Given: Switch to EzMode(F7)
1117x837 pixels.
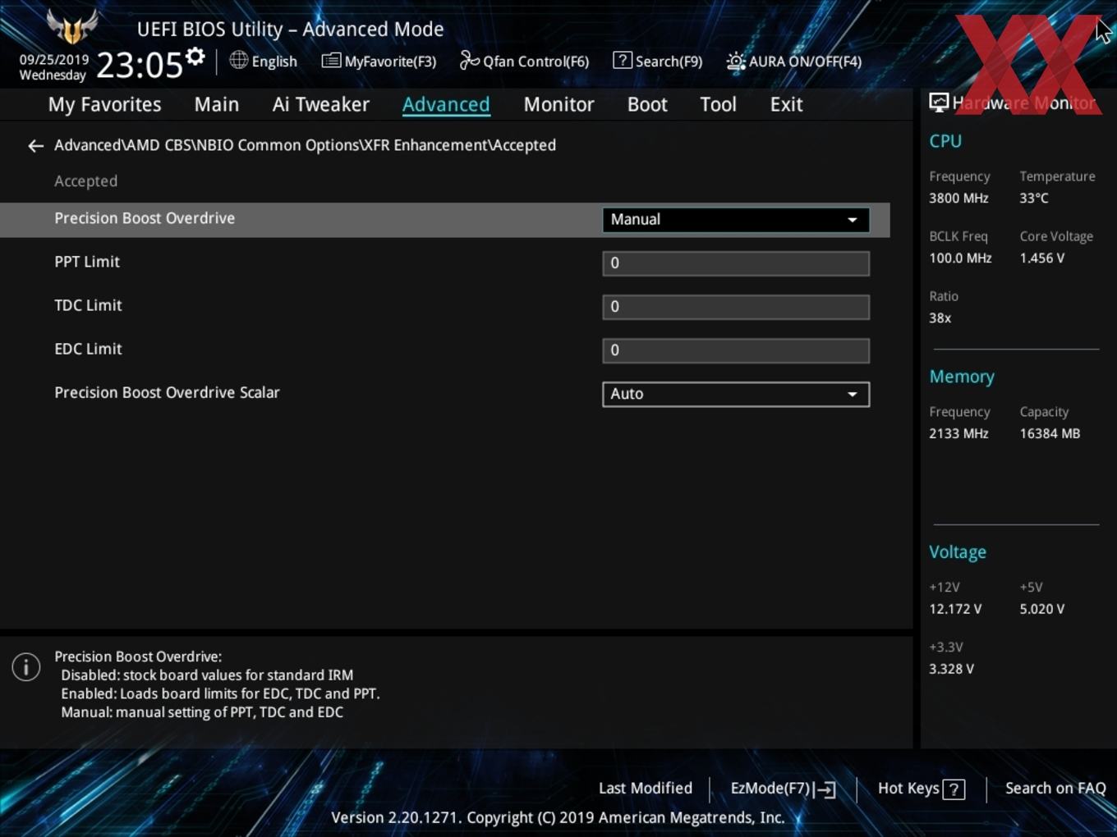Looking at the screenshot, I should [783, 789].
